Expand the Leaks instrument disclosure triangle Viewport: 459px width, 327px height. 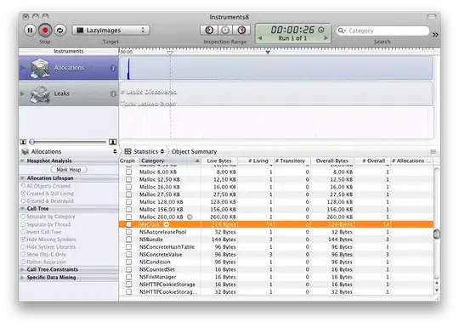point(22,93)
